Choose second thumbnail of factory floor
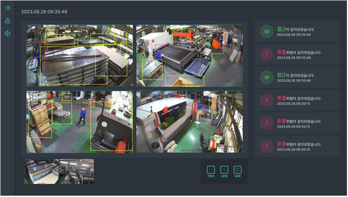Screen dimensions: 348x197 77,172
